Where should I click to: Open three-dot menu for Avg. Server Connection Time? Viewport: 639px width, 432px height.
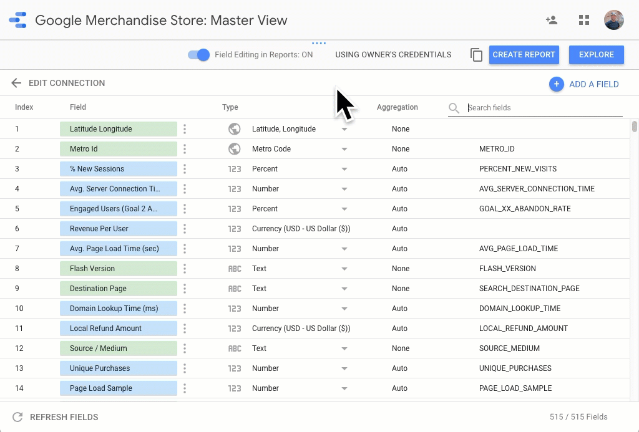pyautogui.click(x=185, y=189)
